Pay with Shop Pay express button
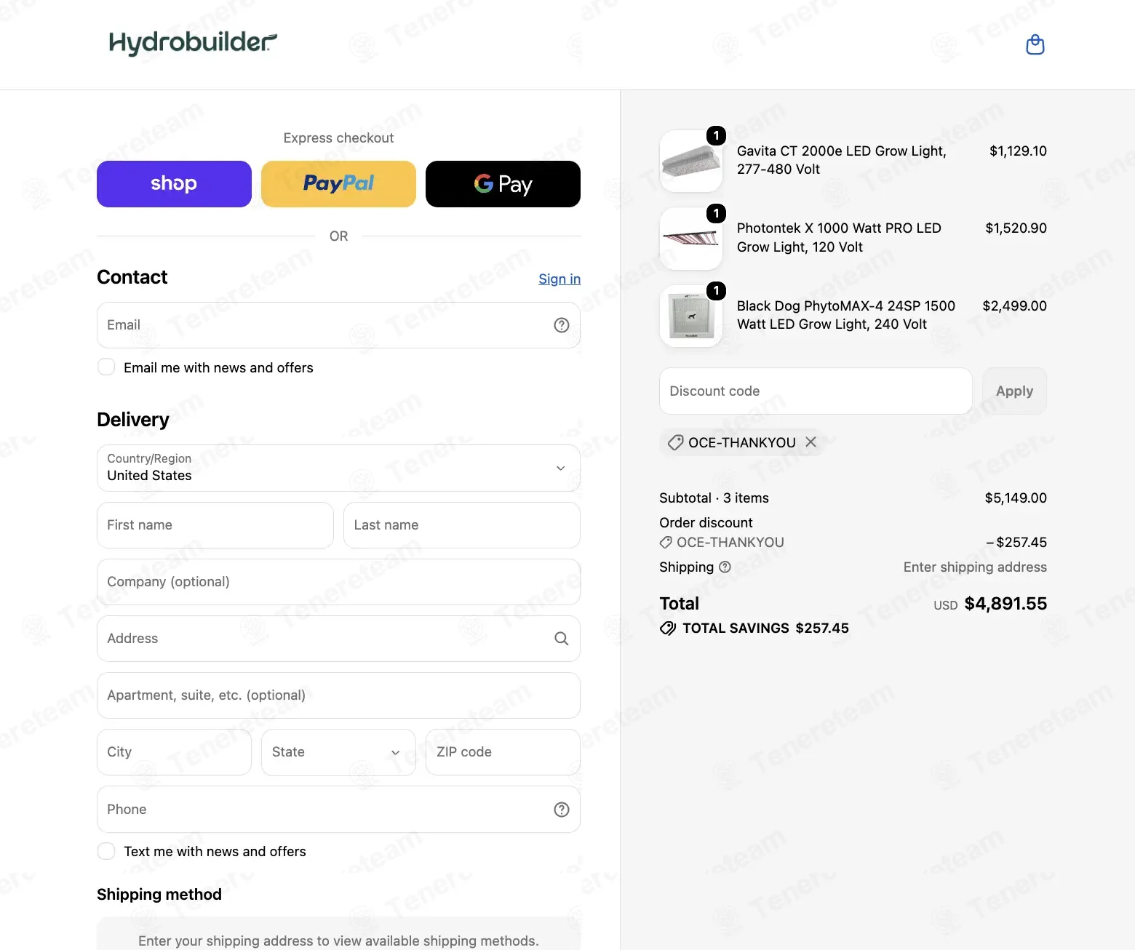 point(174,184)
